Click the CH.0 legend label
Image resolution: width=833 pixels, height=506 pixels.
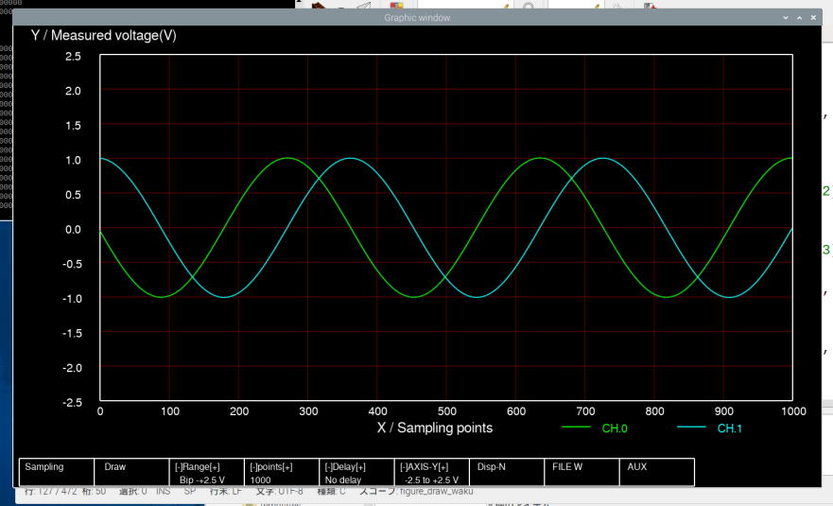tap(615, 428)
